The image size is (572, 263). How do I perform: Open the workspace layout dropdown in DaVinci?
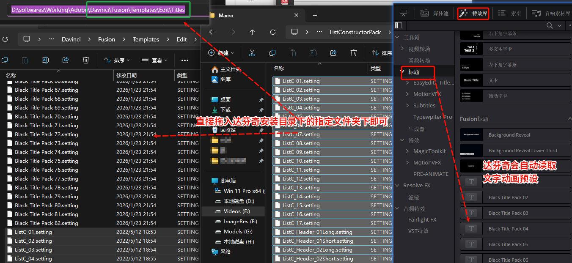click(403, 14)
